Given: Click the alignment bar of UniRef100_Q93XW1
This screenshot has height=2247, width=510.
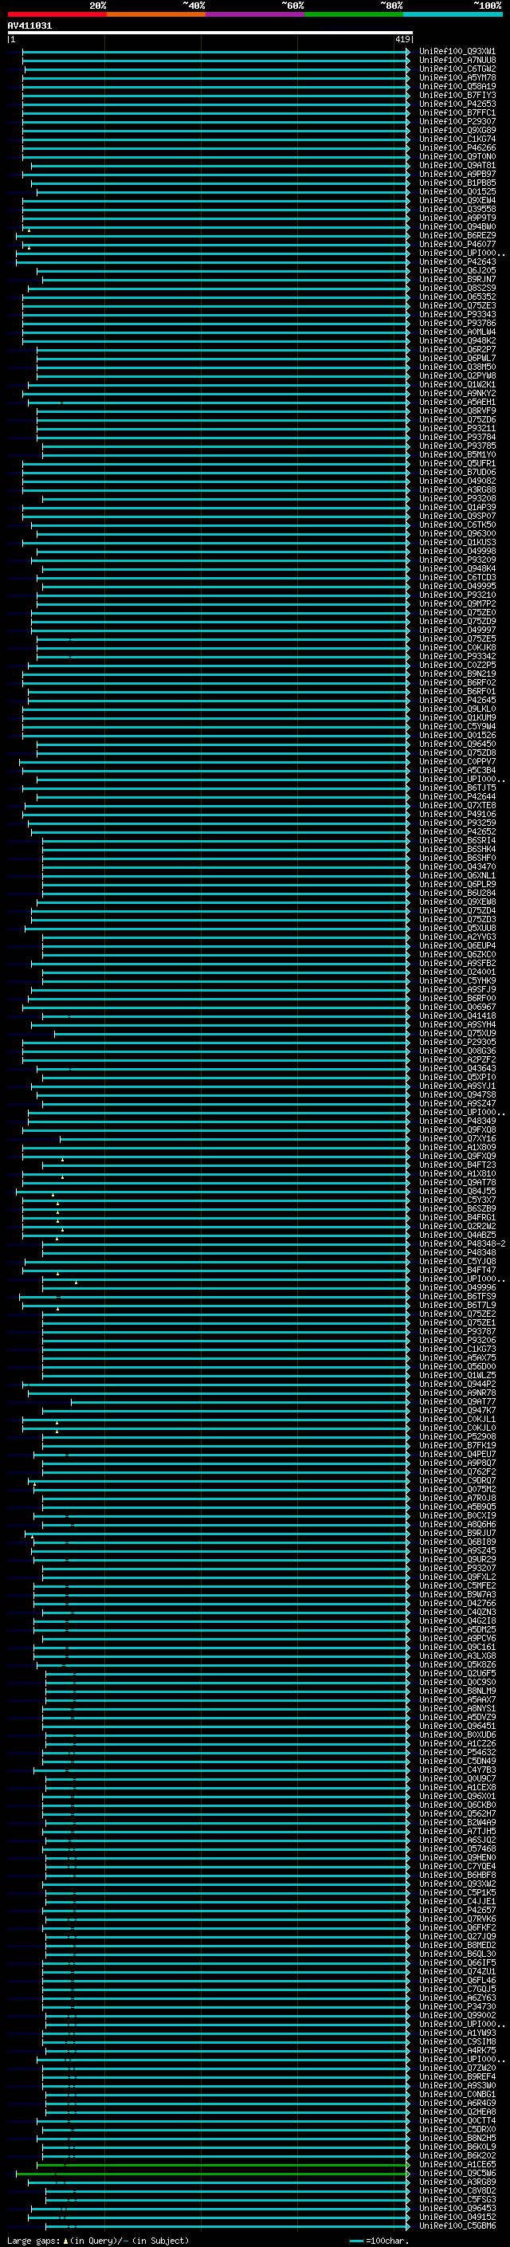Looking at the screenshot, I should coord(216,52).
